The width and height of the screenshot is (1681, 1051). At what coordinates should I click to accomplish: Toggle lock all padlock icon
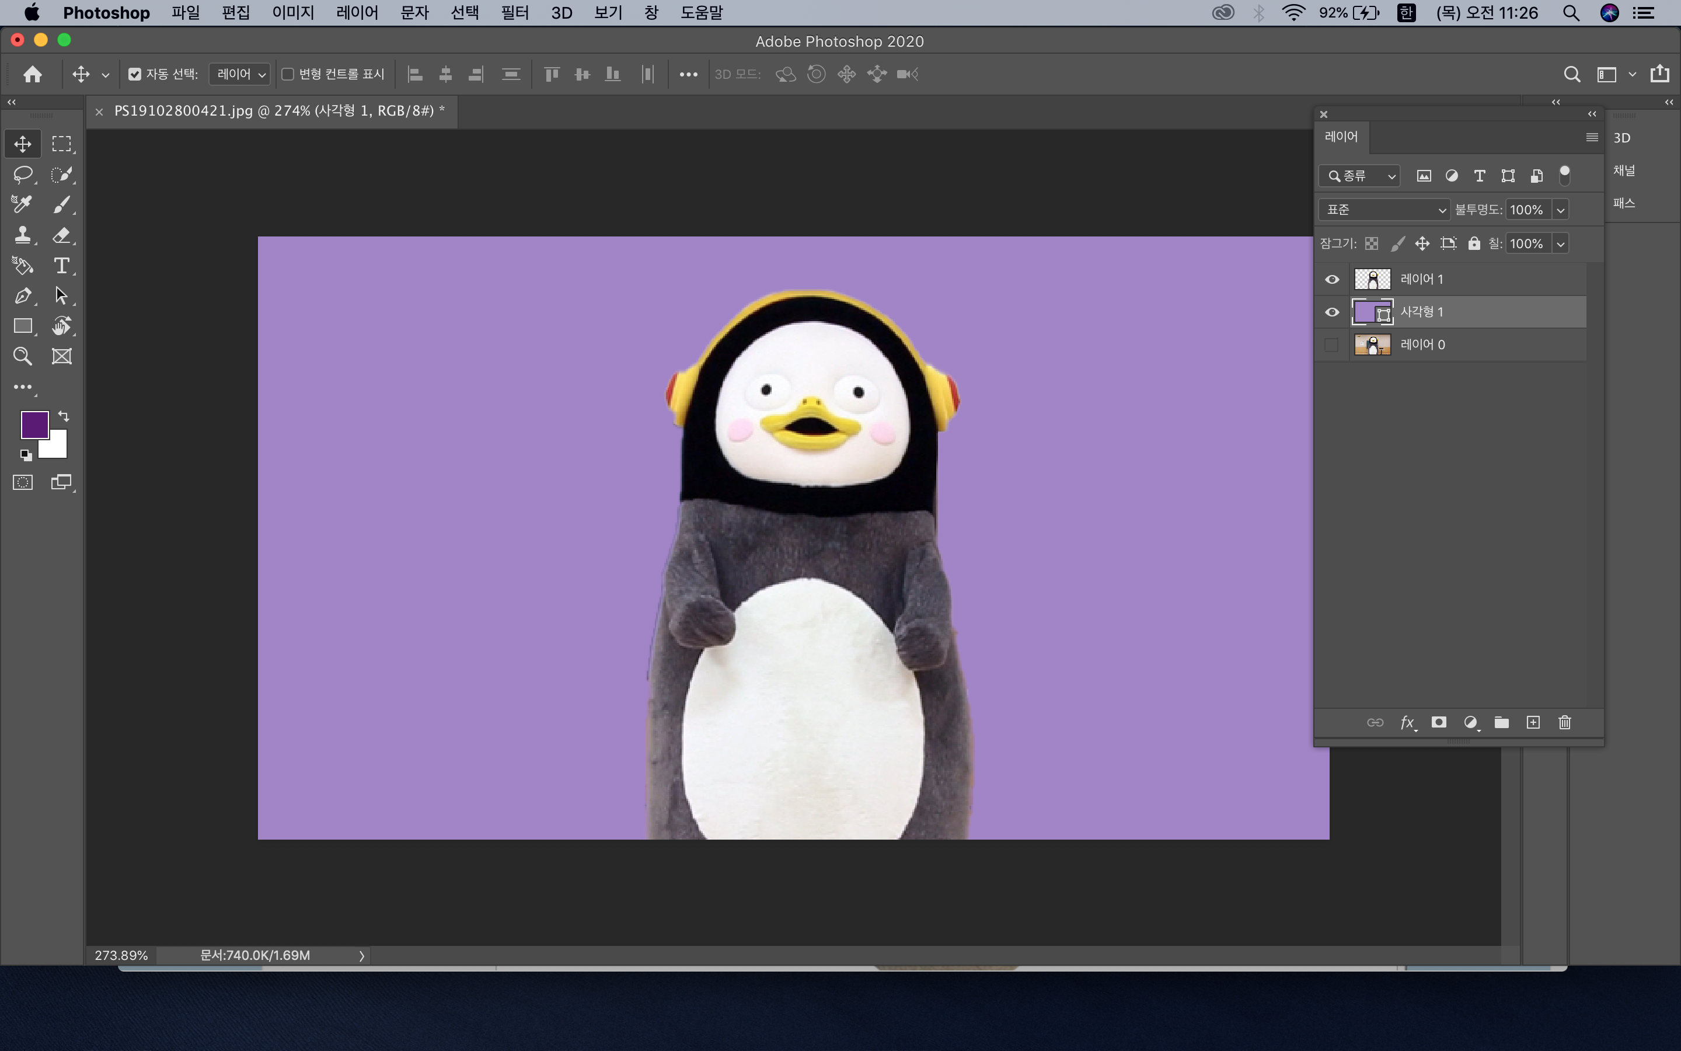pyautogui.click(x=1473, y=243)
